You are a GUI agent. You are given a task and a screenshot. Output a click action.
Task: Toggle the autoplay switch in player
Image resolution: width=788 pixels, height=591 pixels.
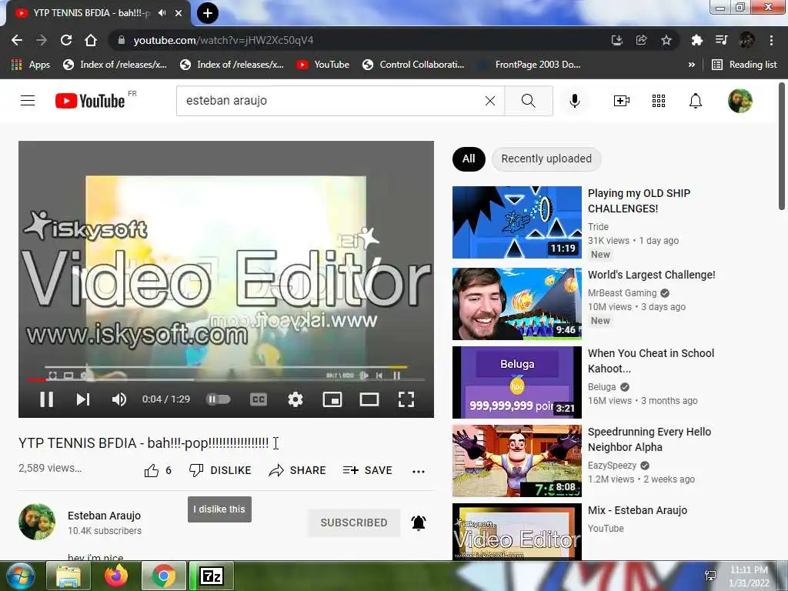click(x=218, y=399)
